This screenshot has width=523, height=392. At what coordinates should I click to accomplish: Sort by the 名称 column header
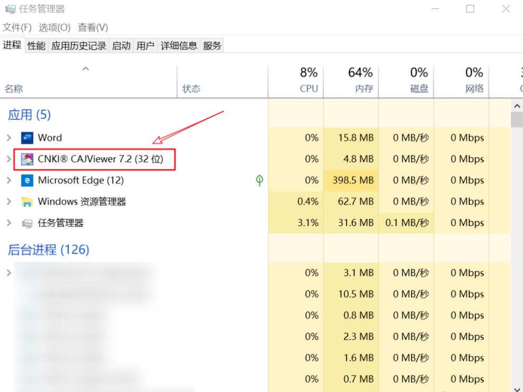[14, 89]
